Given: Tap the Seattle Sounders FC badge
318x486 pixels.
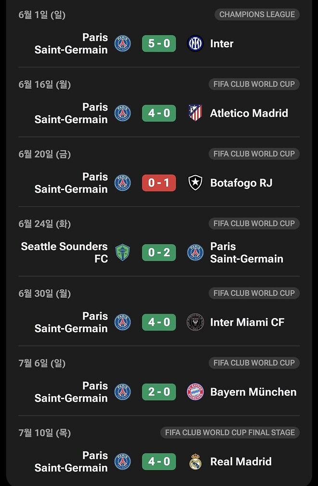Looking at the screenshot, I should [x=122, y=252].
